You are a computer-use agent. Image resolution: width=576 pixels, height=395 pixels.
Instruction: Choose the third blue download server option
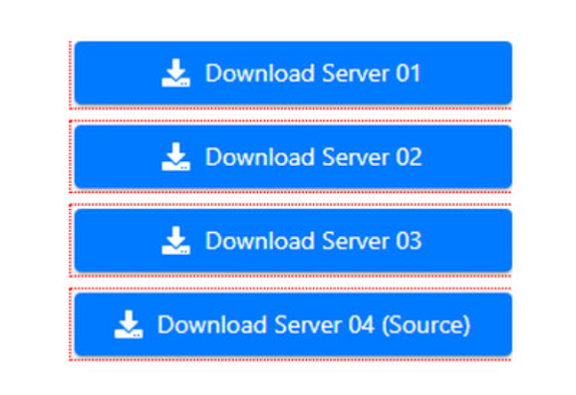click(x=293, y=241)
